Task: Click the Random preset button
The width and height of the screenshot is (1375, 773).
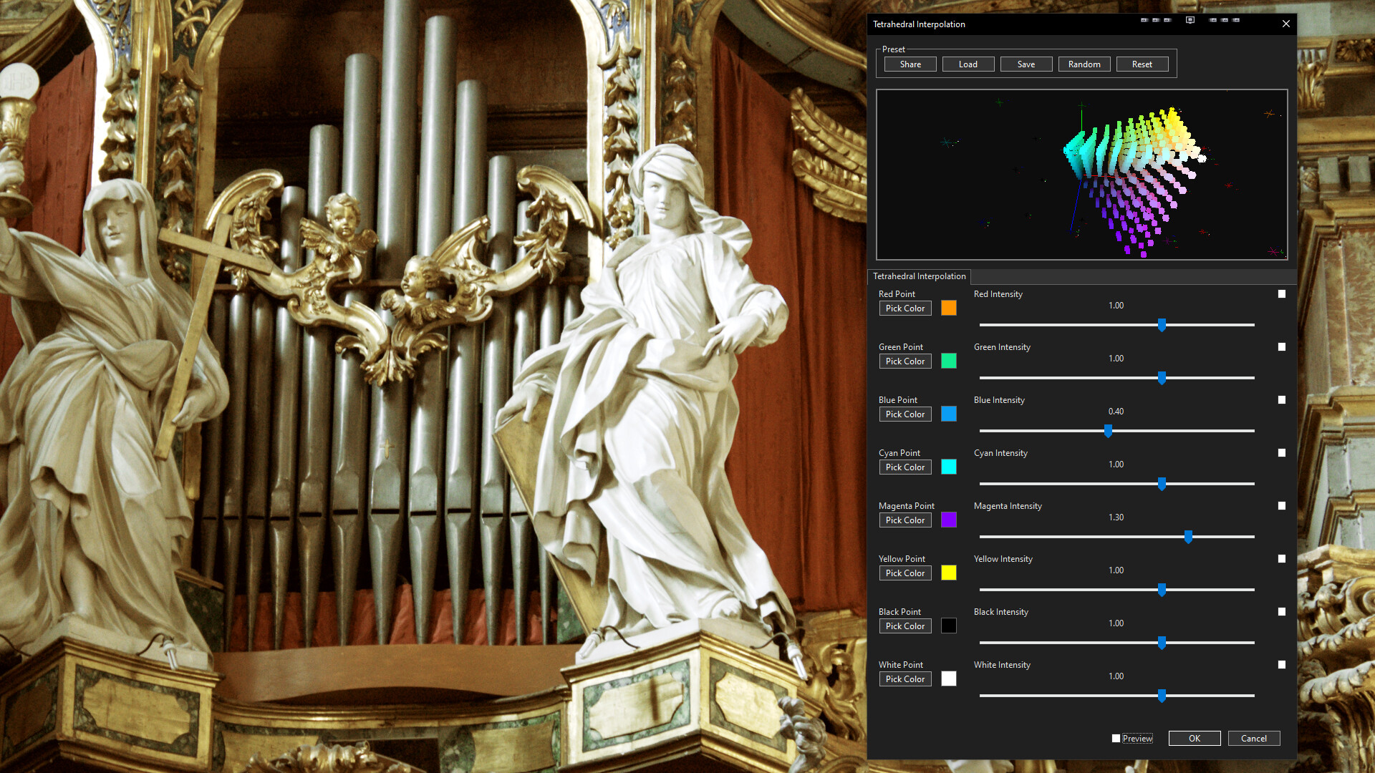Action: [x=1084, y=64]
